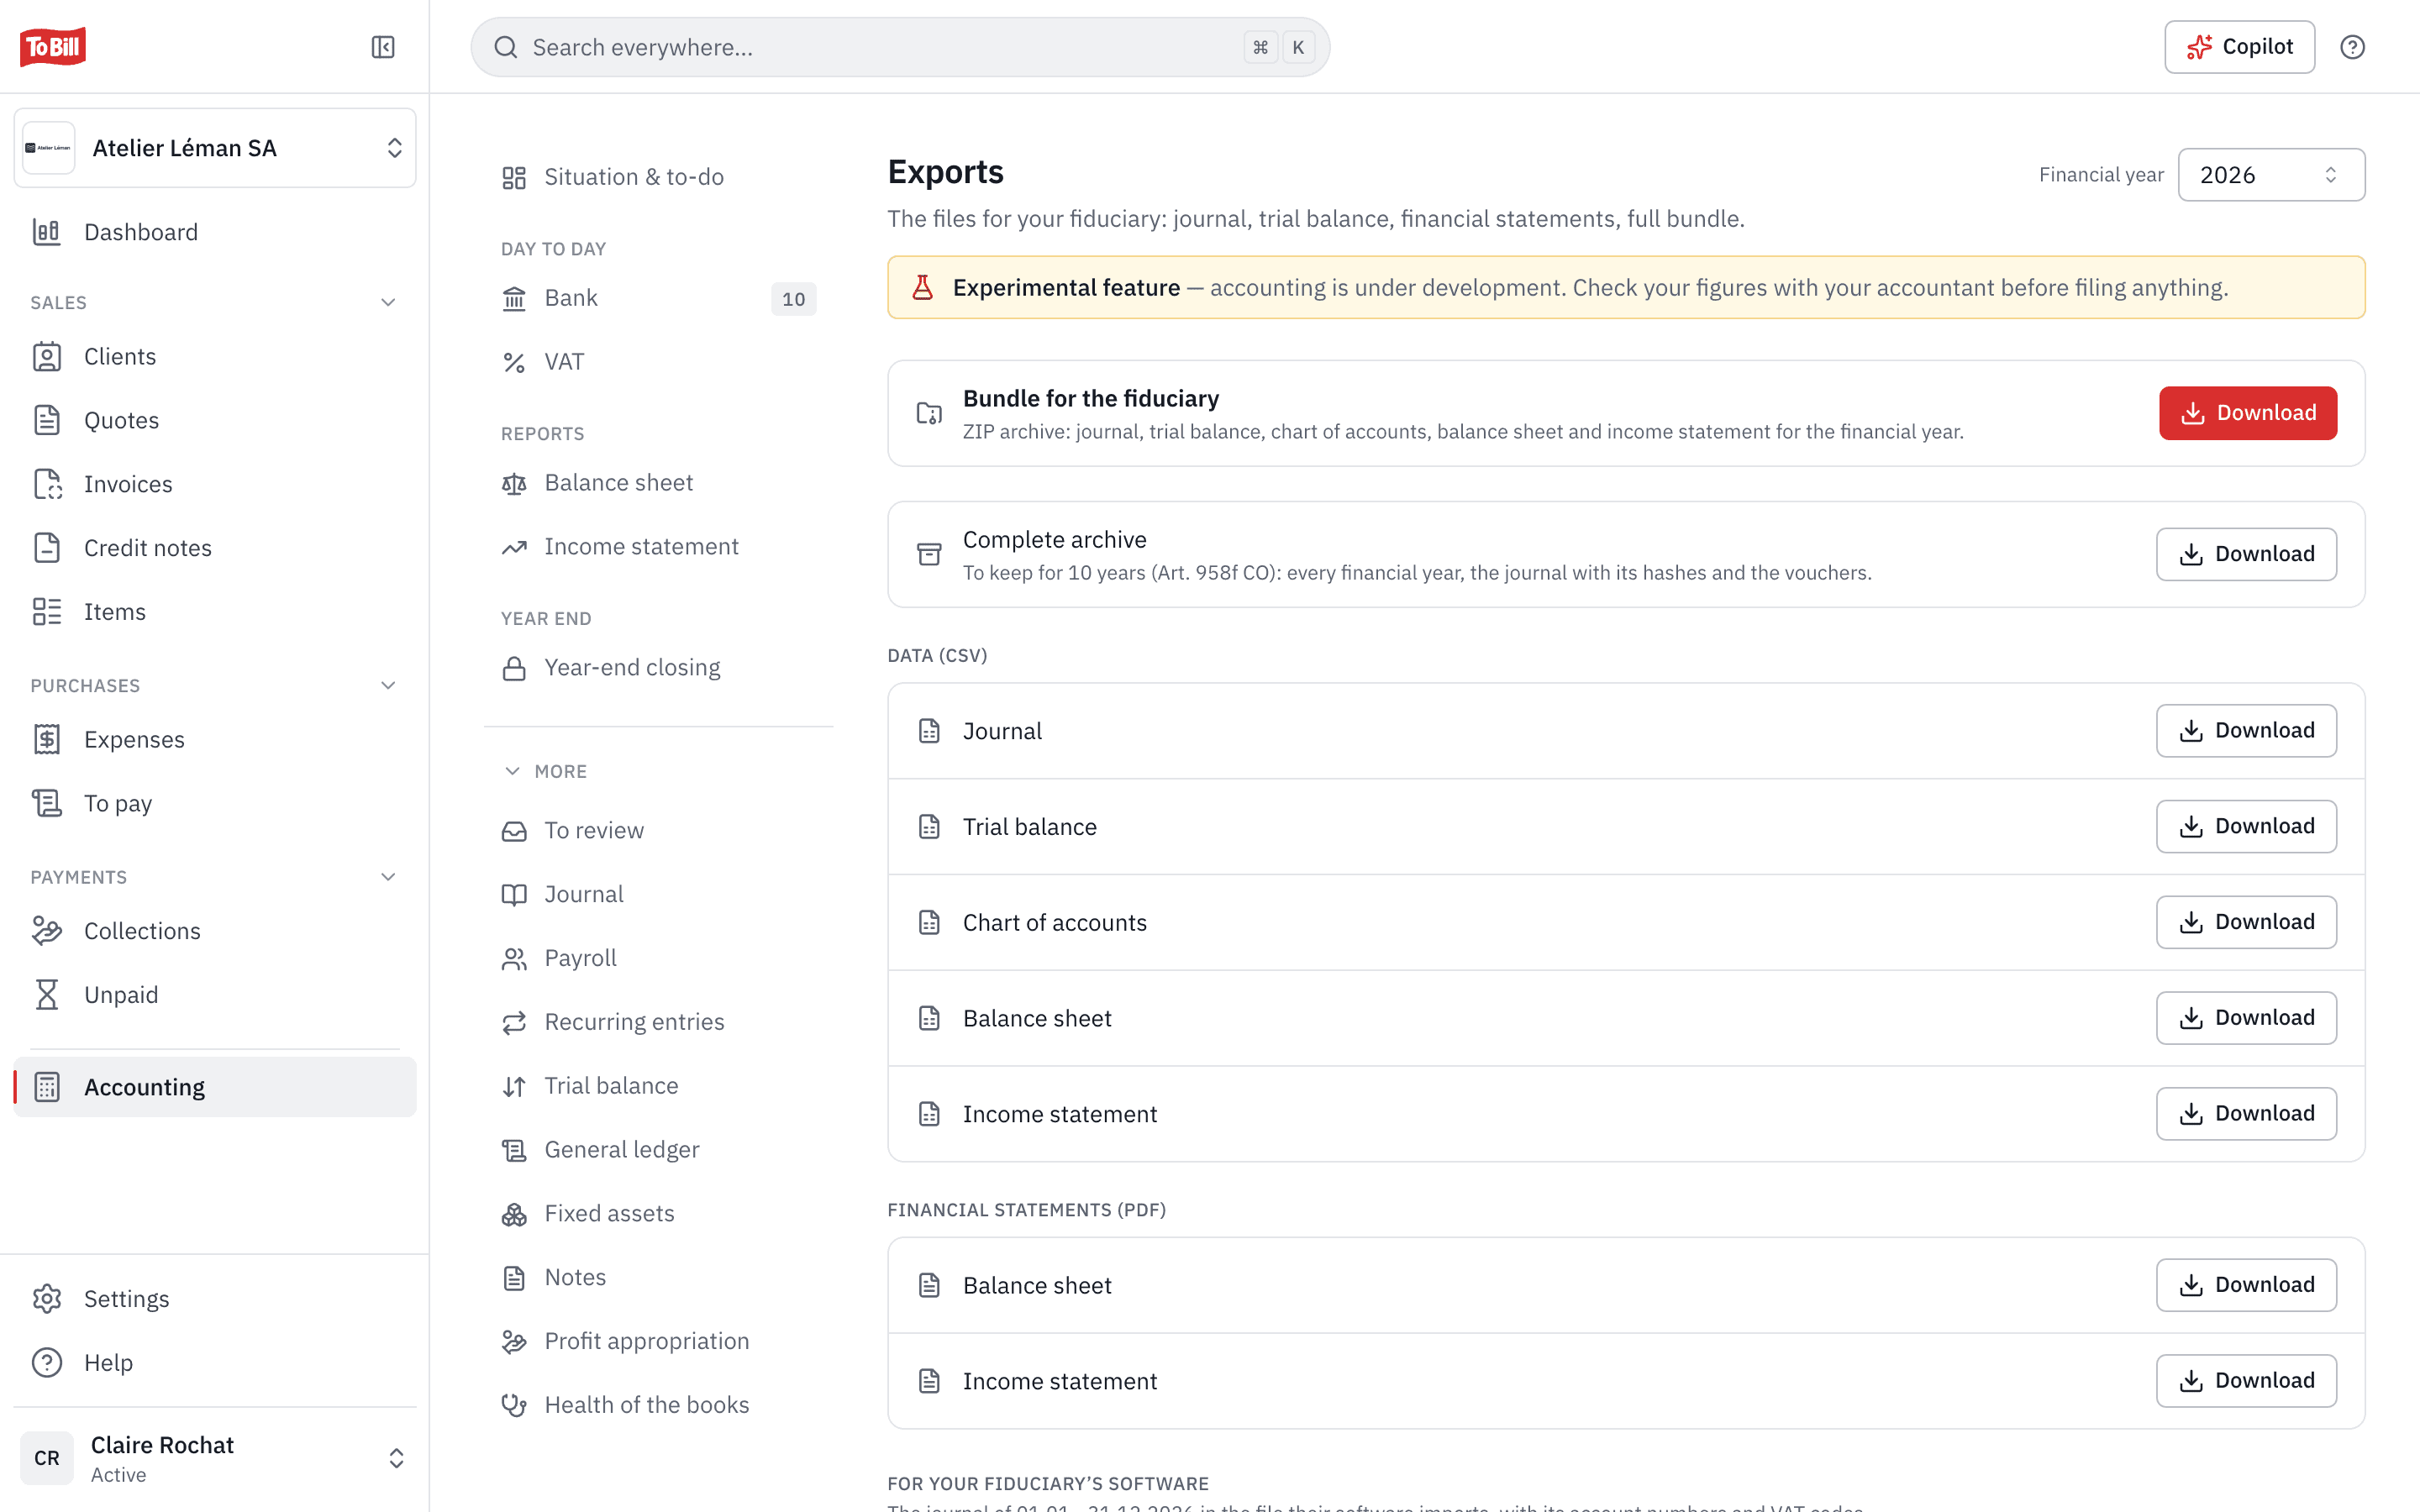Open Notes menu item
This screenshot has height=1512, width=2420.
658,1277
